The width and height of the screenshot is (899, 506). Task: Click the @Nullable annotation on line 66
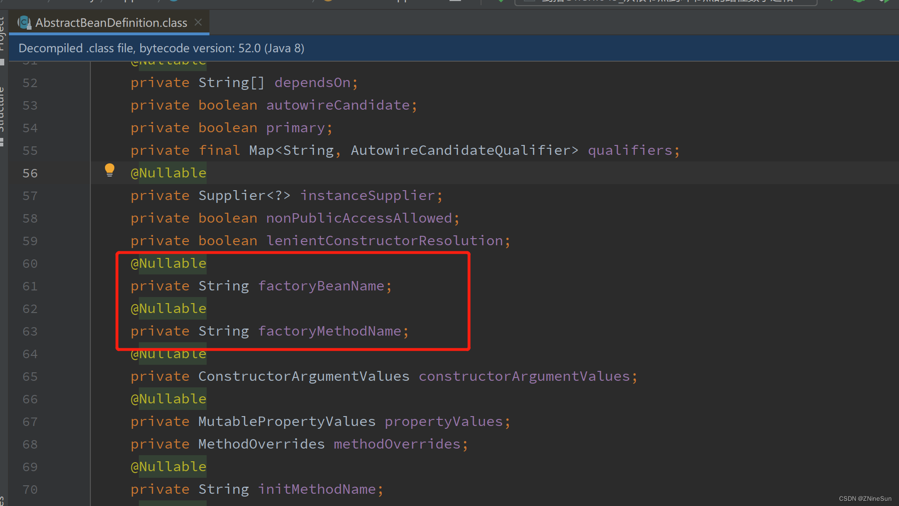click(169, 399)
